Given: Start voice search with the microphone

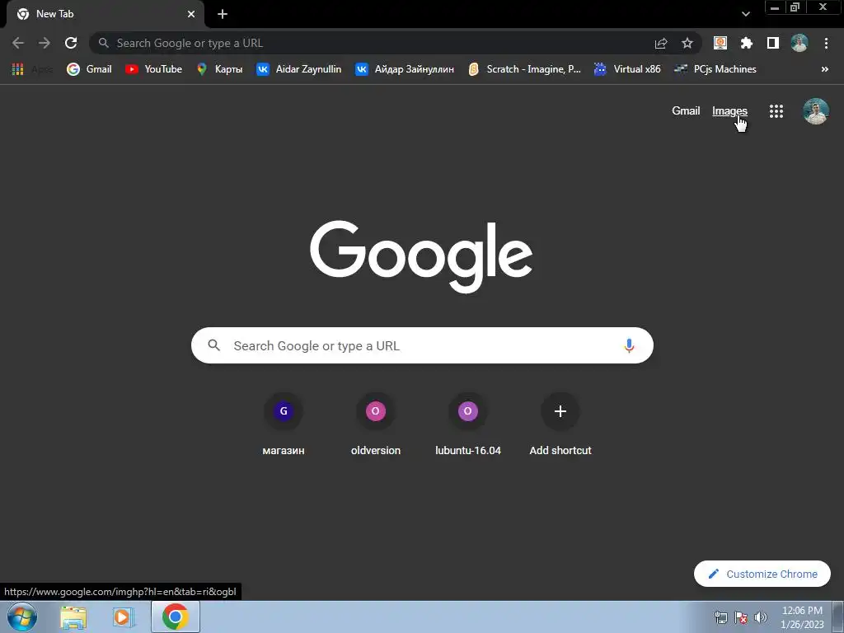Looking at the screenshot, I should point(629,345).
